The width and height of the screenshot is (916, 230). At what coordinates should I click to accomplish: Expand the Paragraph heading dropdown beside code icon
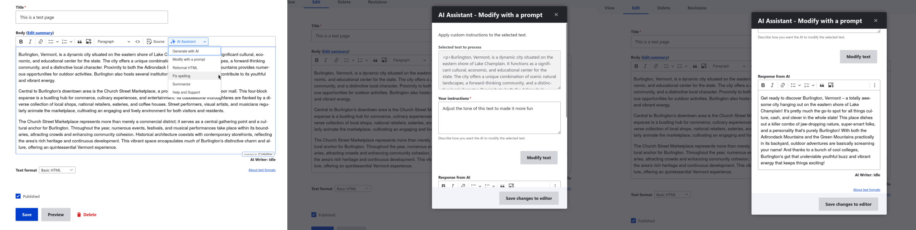click(114, 42)
